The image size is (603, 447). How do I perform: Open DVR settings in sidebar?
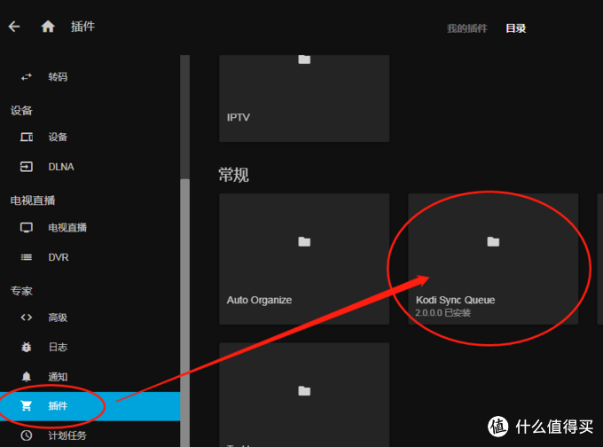tap(90, 257)
